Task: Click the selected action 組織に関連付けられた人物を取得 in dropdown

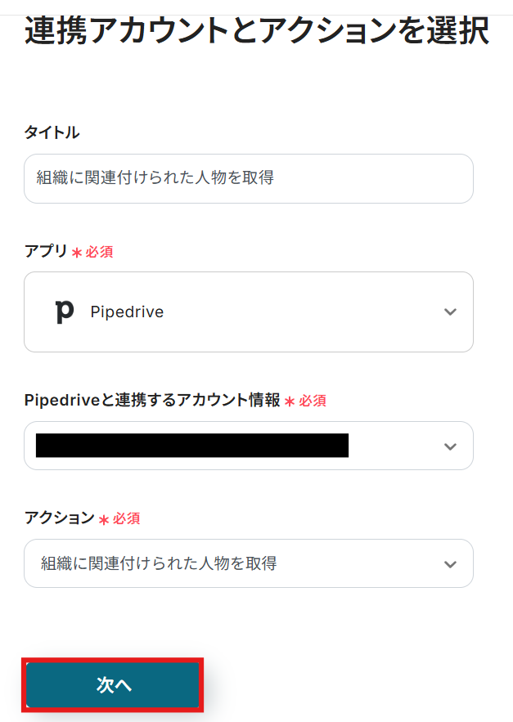Action: [x=159, y=563]
